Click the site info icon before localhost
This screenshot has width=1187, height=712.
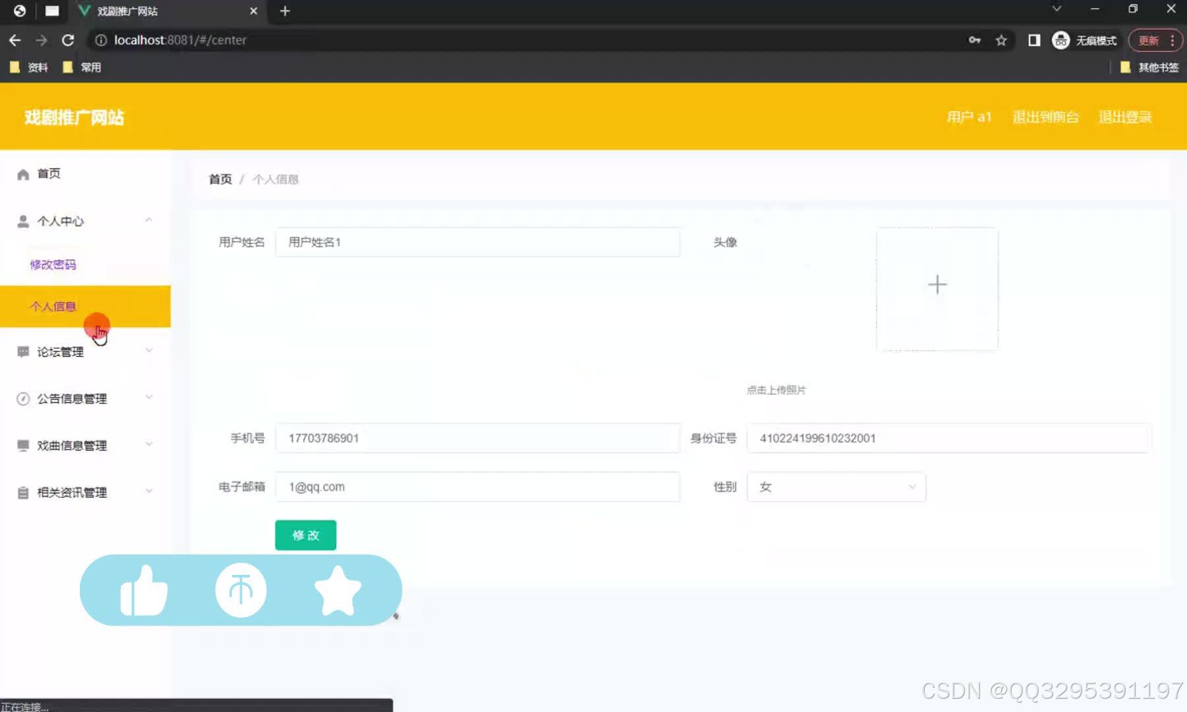click(x=101, y=40)
